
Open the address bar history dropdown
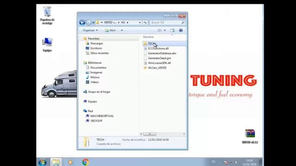(x=140, y=23)
